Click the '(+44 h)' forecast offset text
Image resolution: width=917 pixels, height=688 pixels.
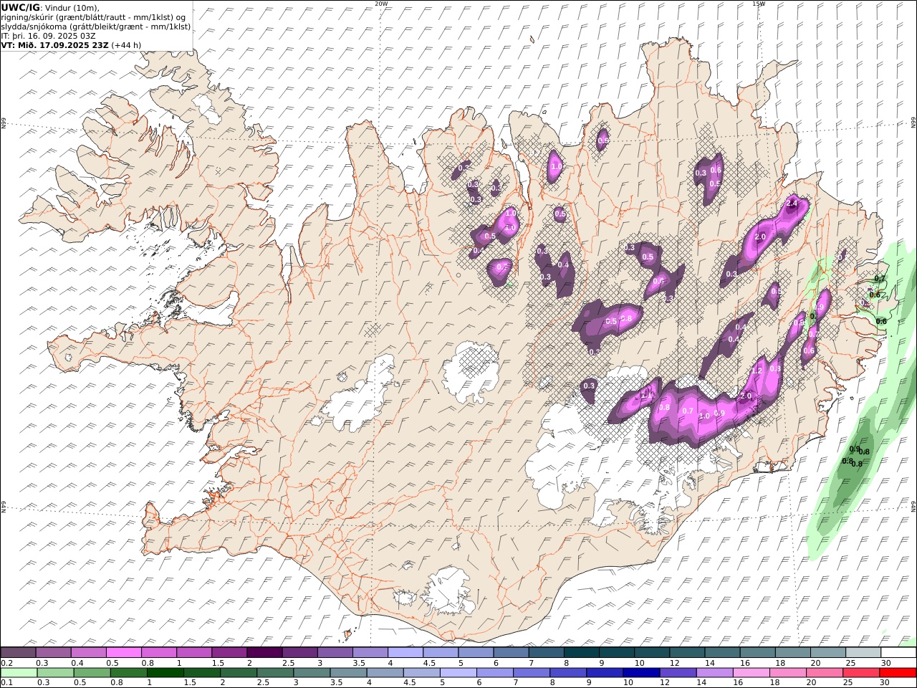click(126, 45)
